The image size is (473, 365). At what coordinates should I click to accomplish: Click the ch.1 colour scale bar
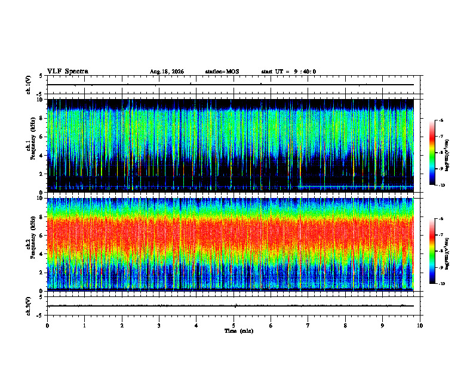[x=432, y=153]
